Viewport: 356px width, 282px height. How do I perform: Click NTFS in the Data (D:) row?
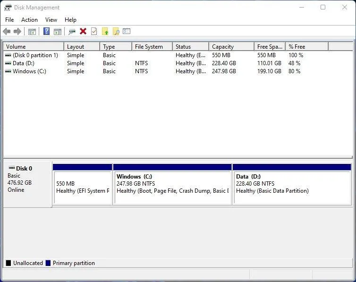coord(141,63)
